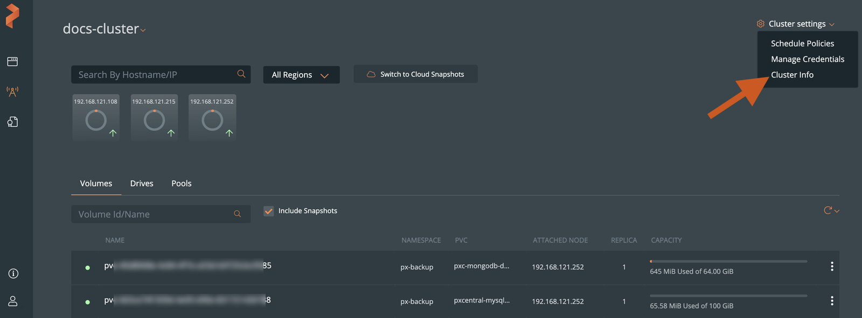Image resolution: width=862 pixels, height=318 pixels.
Task: Click the refresh icon above the volumes table
Action: coord(828,210)
